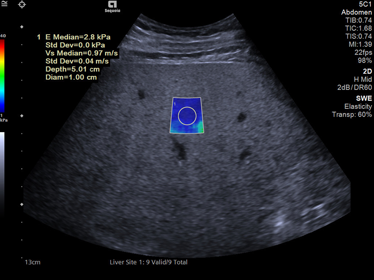Click the middle diamond depth marker
Viewport: 374px width, 280px height.
[x=22, y=116]
